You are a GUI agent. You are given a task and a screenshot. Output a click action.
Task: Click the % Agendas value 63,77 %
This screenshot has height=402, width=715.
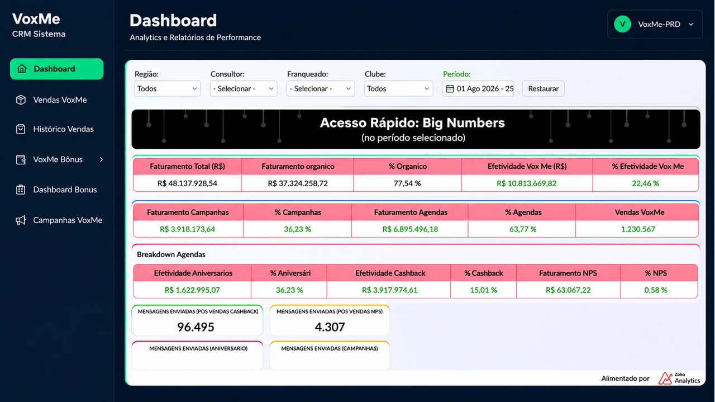(522, 229)
